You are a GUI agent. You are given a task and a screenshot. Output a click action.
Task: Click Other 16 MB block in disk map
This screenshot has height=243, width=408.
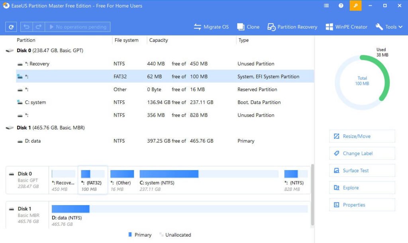click(122, 180)
